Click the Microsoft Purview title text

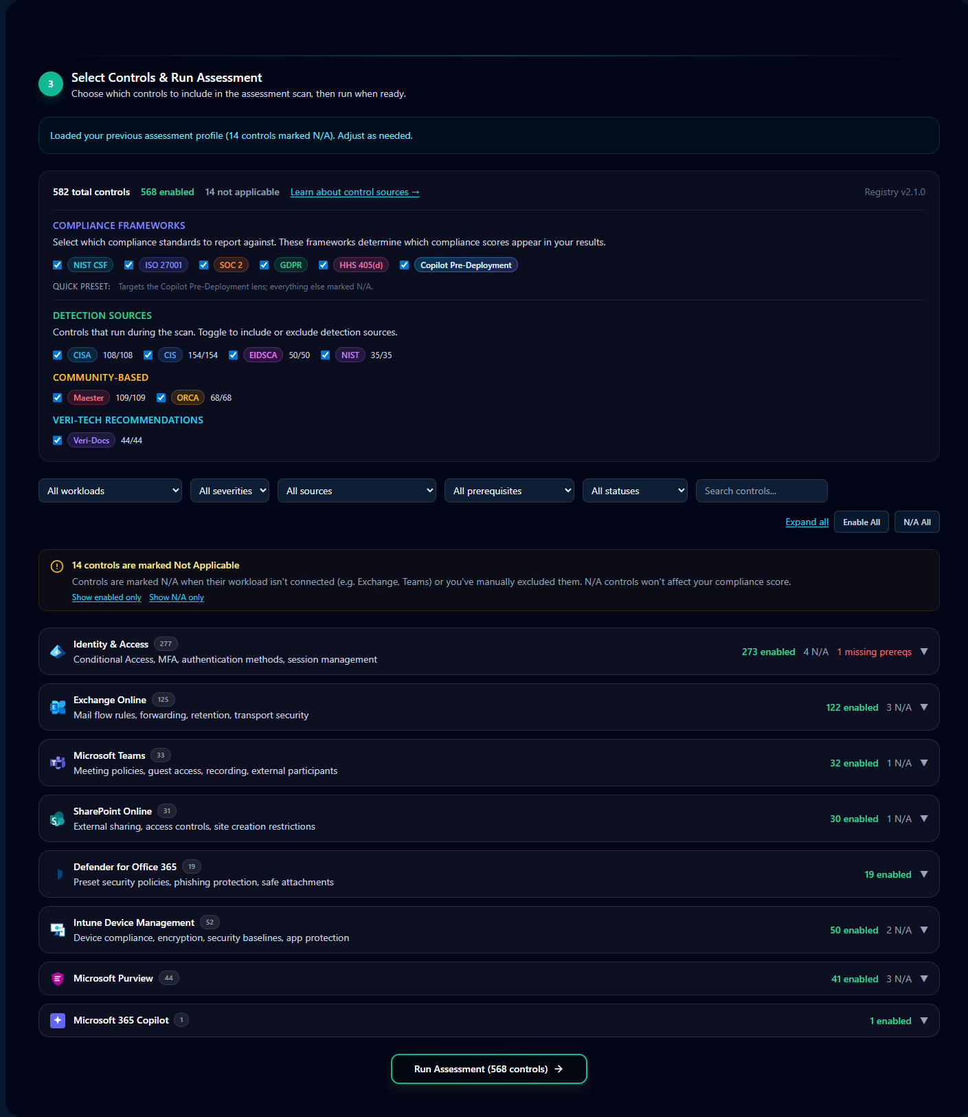tap(113, 978)
